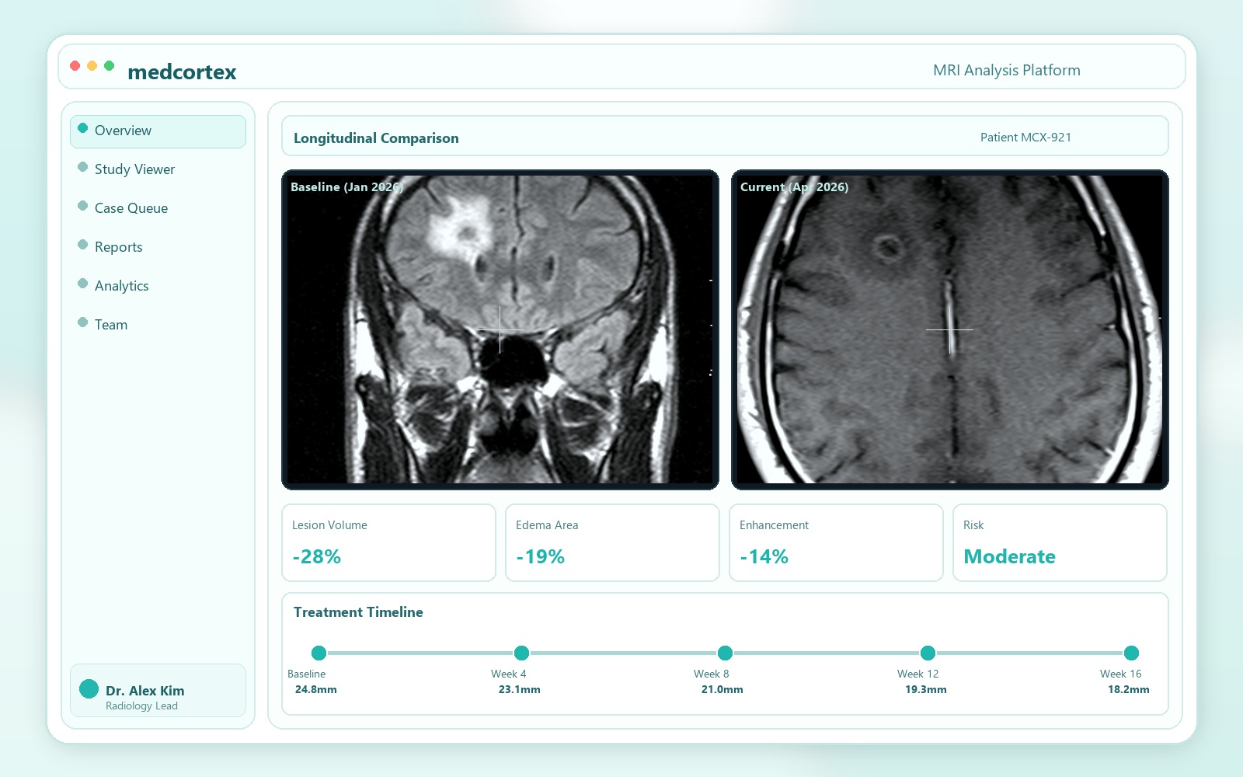Screen dimensions: 1243x777
Task: Select the crosshair marker on the Baseline scan
Action: pos(500,330)
